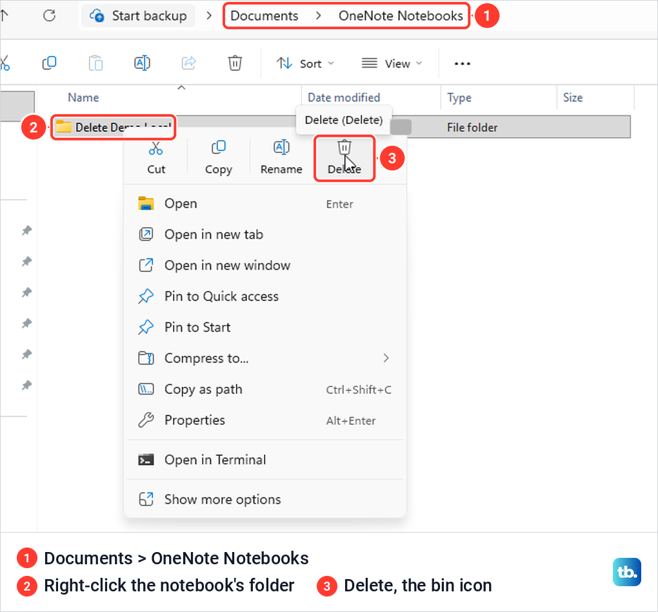
Task: Choose Compress to... menu entry
Action: pos(265,358)
